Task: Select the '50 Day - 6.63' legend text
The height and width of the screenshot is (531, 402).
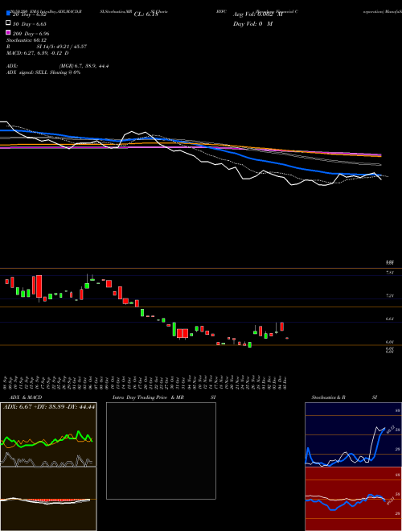Action: coord(30,24)
